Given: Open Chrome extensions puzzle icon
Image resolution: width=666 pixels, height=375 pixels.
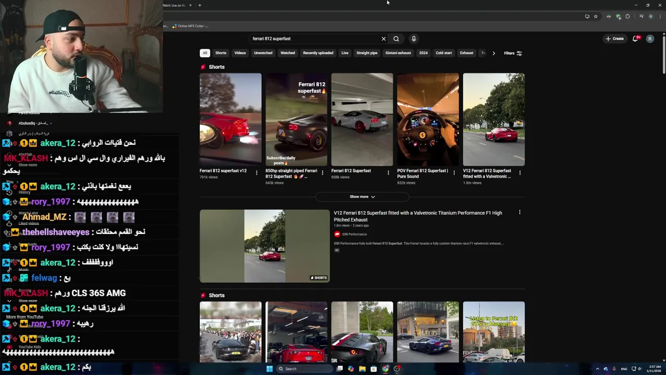Looking at the screenshot, I should 627,17.
